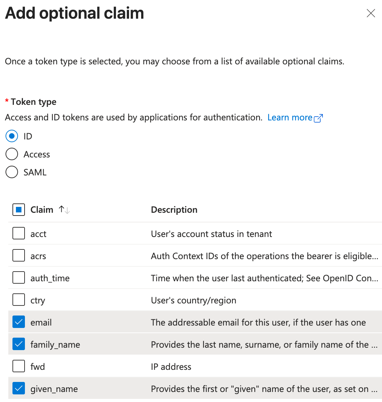
Task: Uncheck the email claim
Action: 19,322
